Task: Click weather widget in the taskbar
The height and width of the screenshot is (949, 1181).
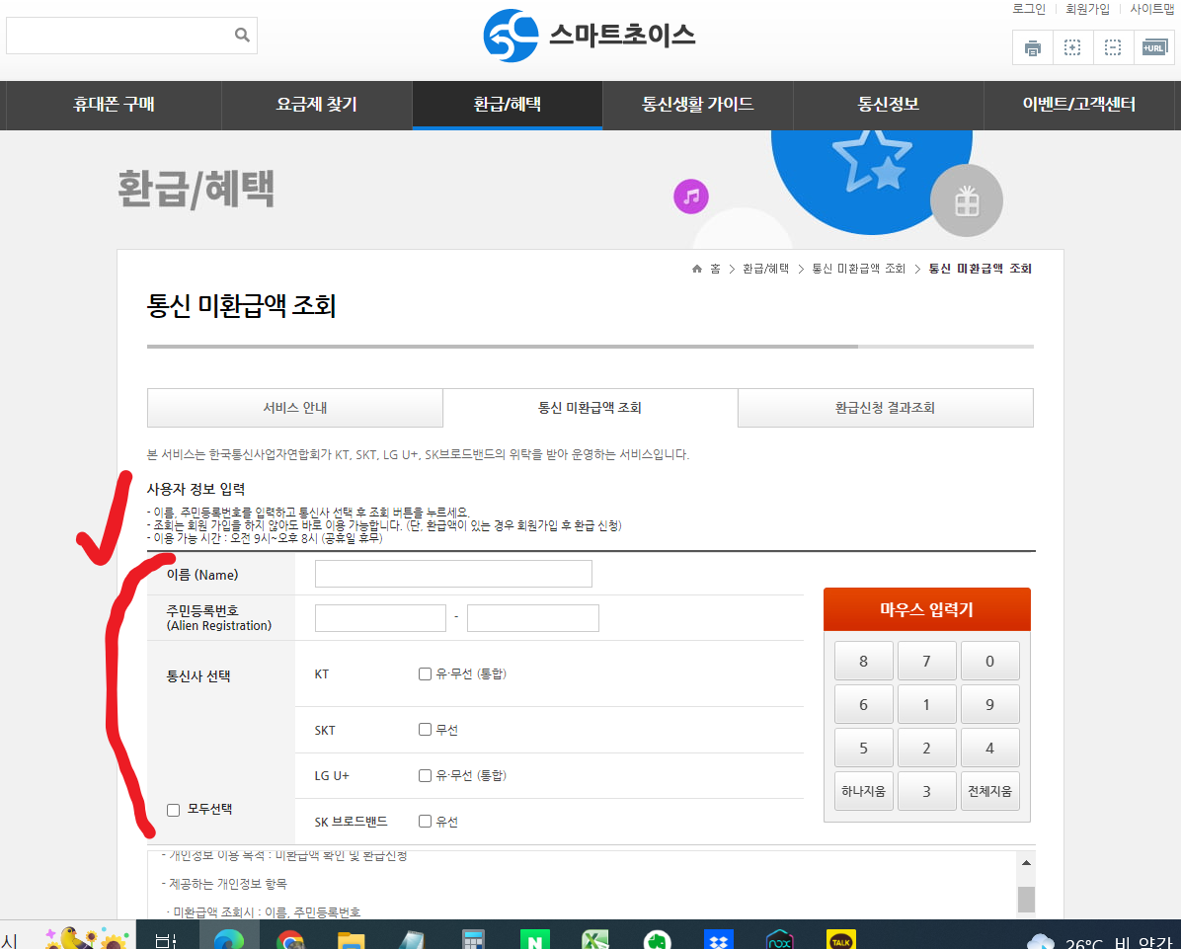Action: pos(1101,941)
